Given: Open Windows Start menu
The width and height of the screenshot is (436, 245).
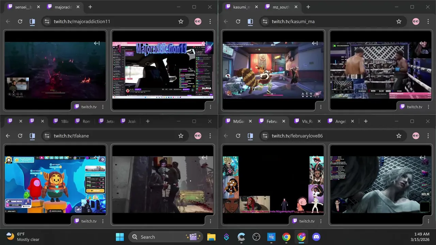Looking at the screenshot, I should pyautogui.click(x=120, y=237).
